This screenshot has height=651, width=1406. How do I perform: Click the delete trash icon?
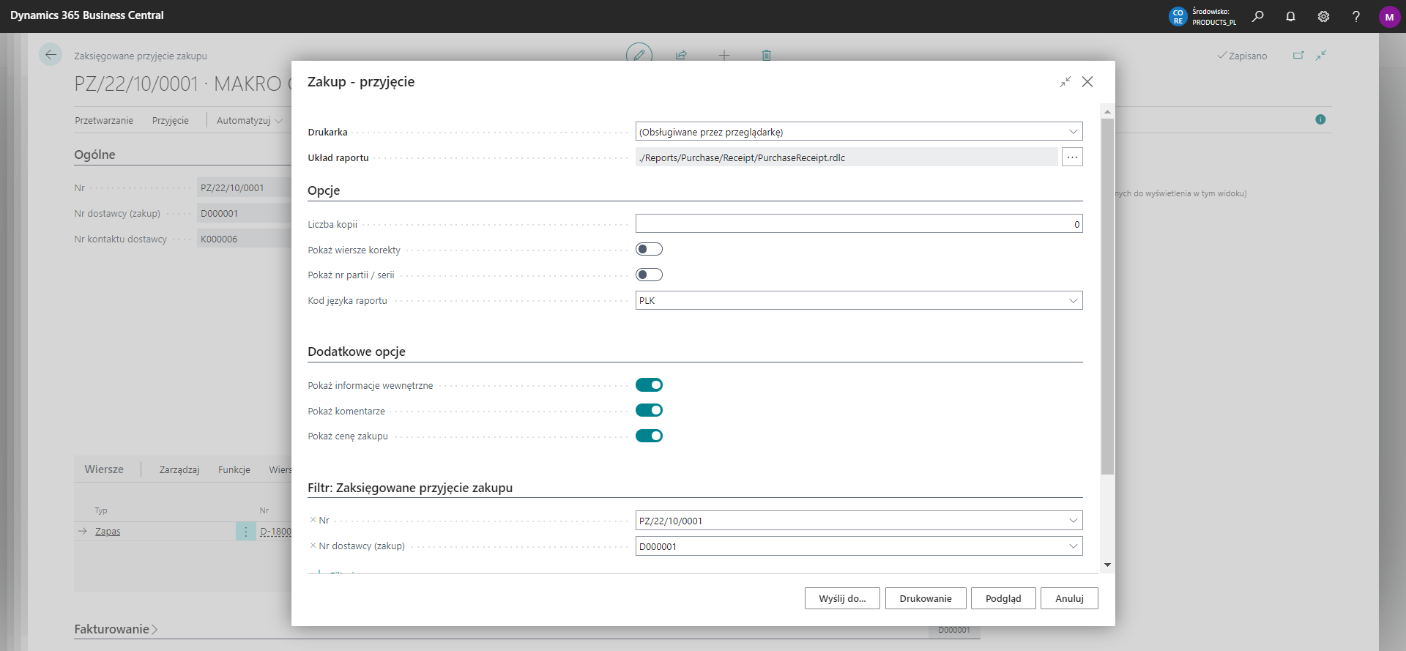click(766, 55)
